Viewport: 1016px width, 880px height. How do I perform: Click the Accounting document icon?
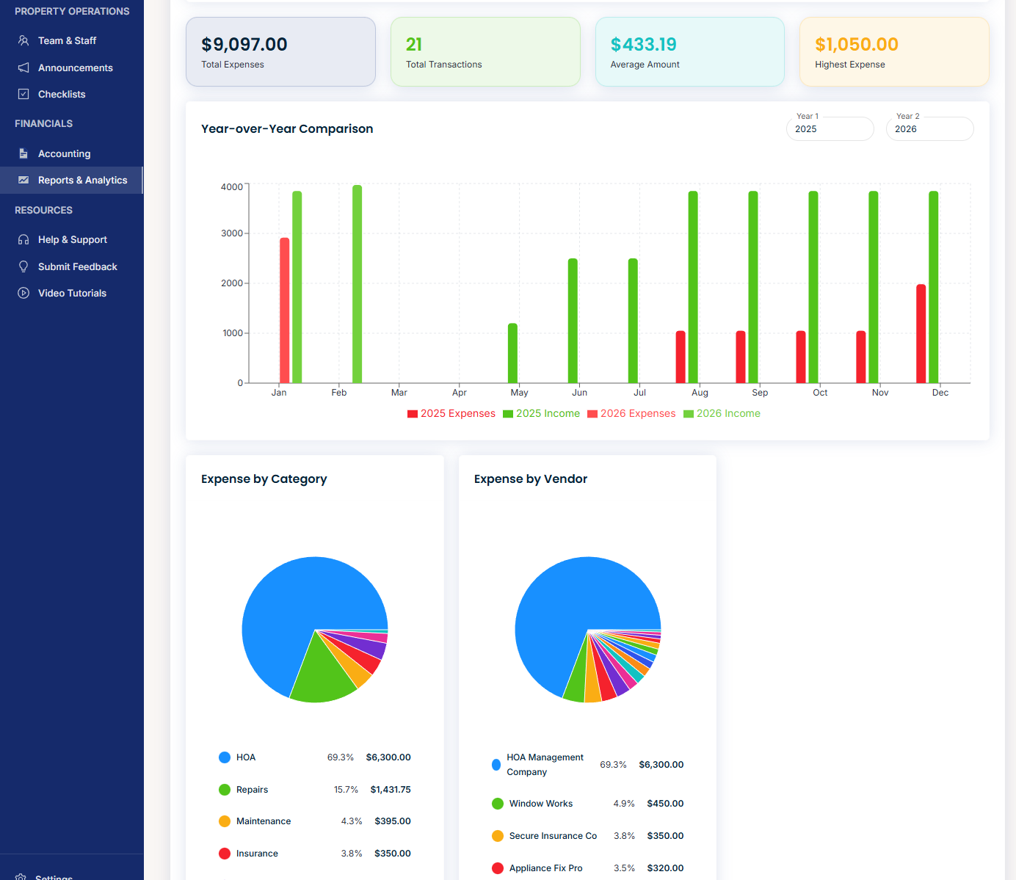click(x=23, y=153)
